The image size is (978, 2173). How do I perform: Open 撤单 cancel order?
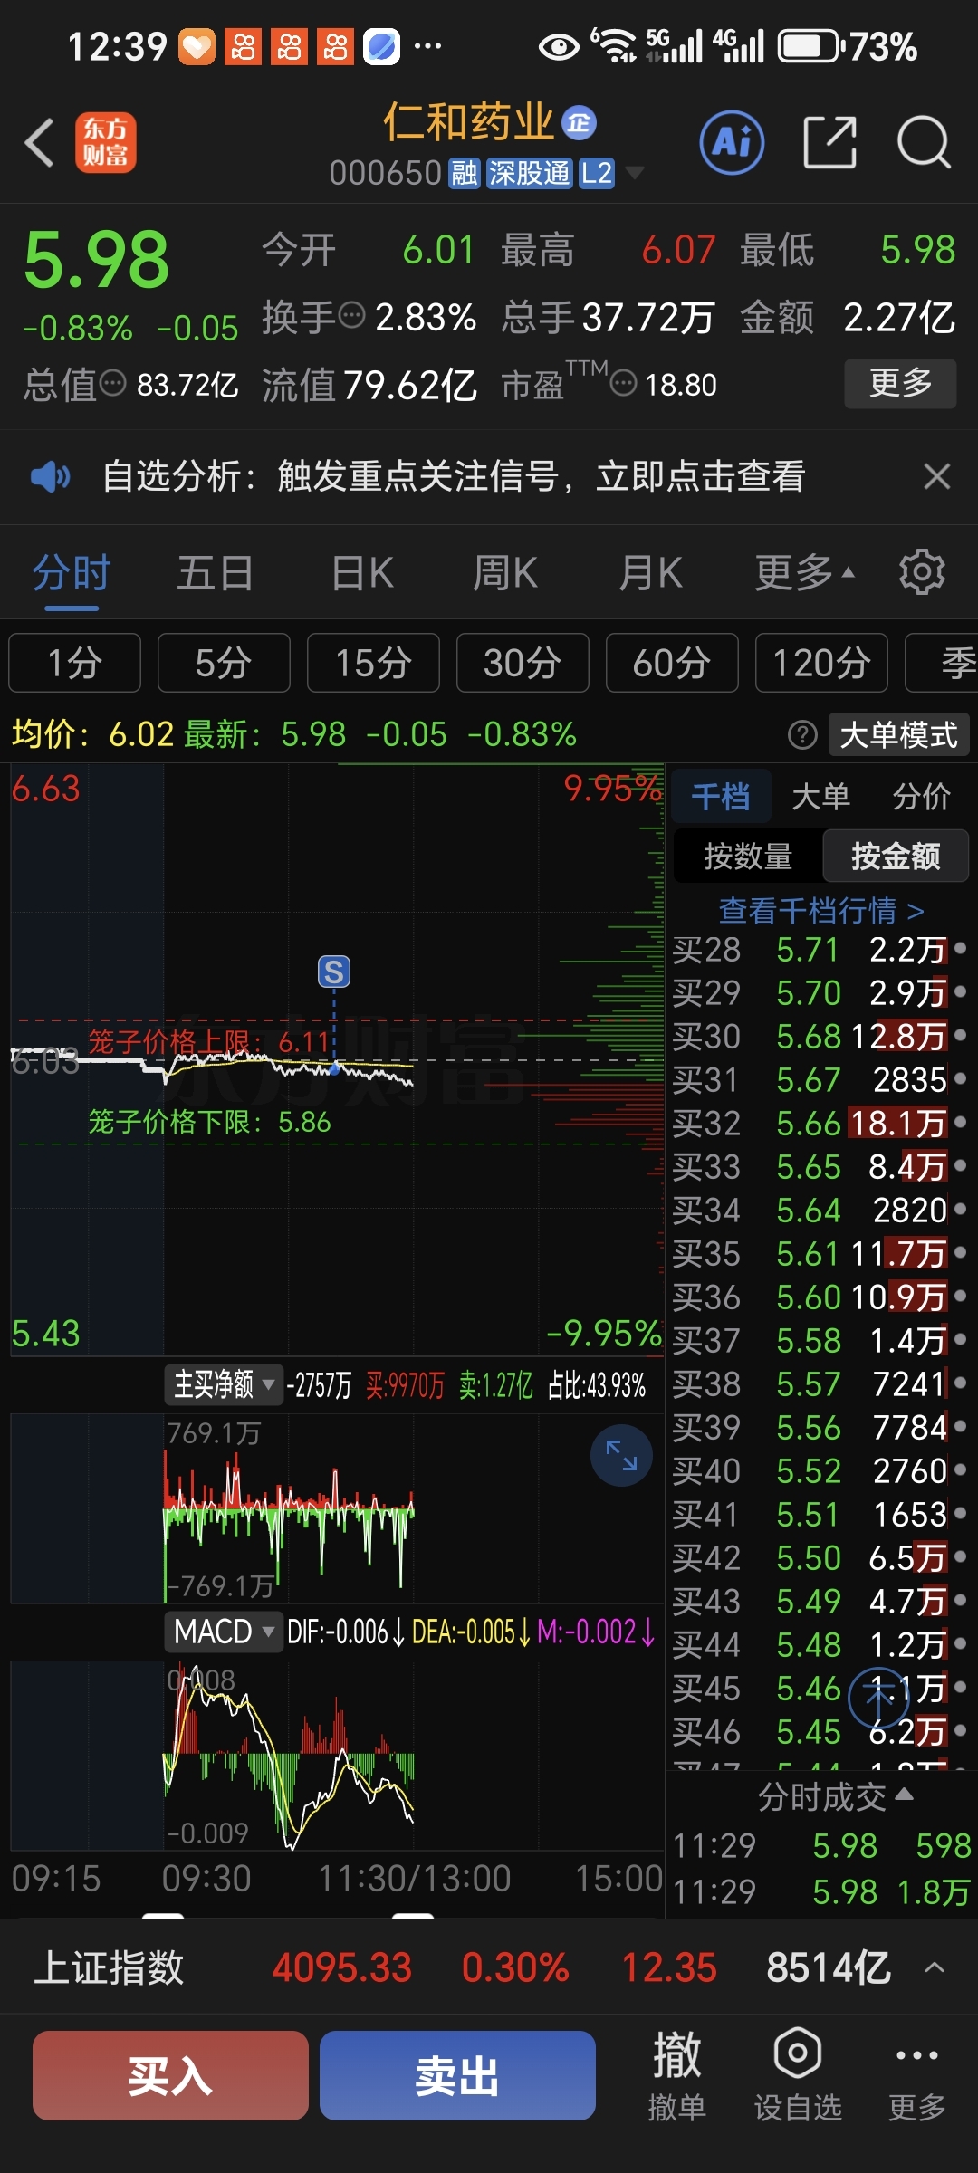pyautogui.click(x=676, y=2076)
